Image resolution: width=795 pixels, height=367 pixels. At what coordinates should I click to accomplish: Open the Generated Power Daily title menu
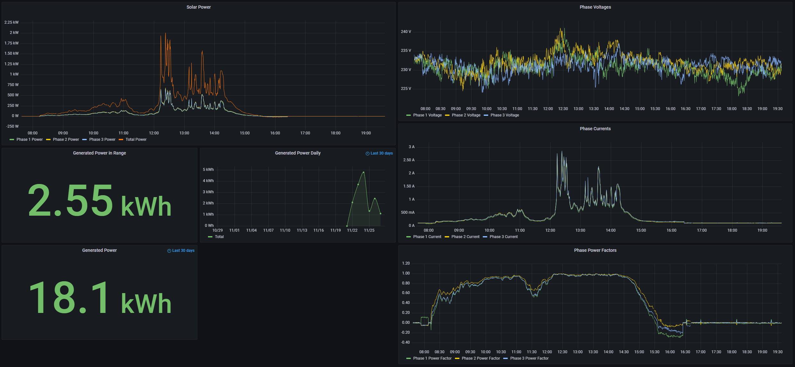pos(298,153)
